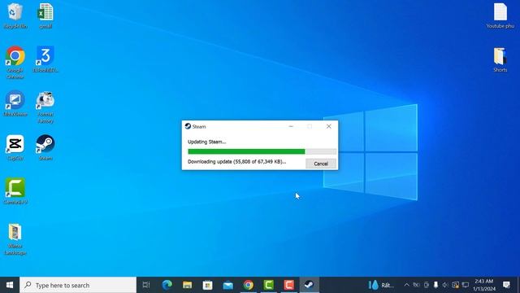The height and width of the screenshot is (293, 520).
Task: Click the network status tray icon with warning
Action: click(x=455, y=285)
